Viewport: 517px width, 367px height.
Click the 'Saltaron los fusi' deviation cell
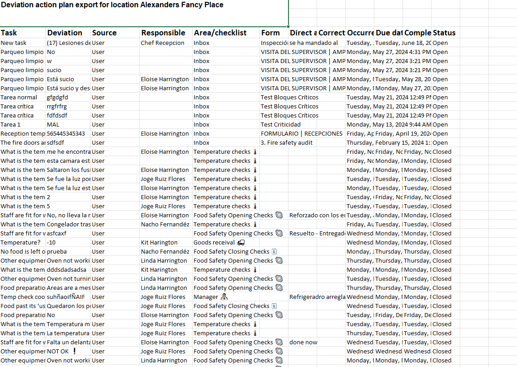click(x=68, y=170)
